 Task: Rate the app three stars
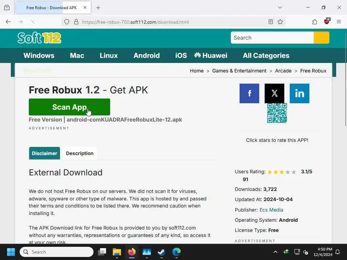[x=282, y=172]
